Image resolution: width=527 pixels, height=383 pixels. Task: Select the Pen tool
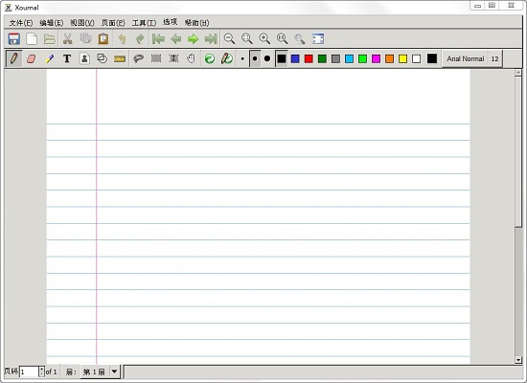click(13, 58)
